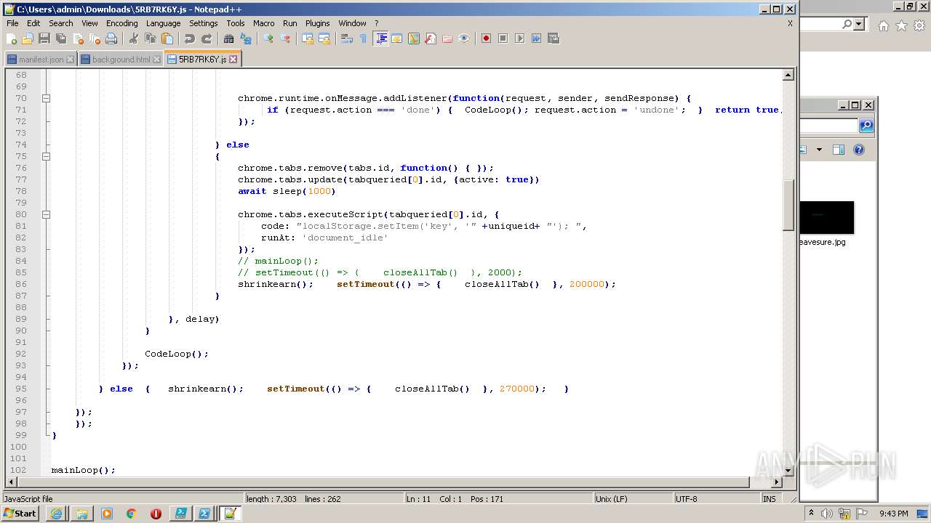
Task: Zoom in using the toolbar icon
Action: [268, 38]
